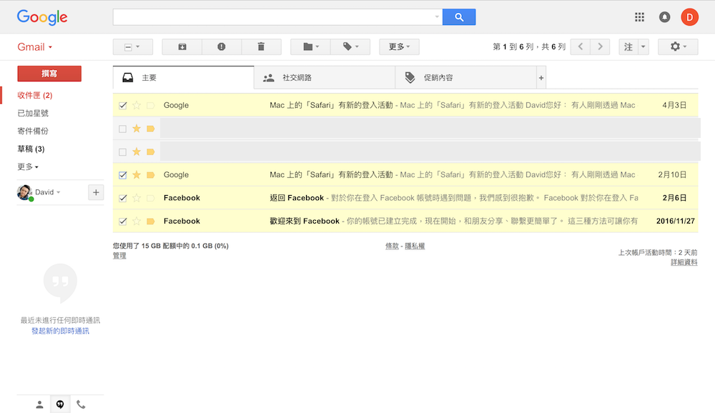Star the 4月3日 Google email
The image size is (715, 413).
(x=137, y=105)
